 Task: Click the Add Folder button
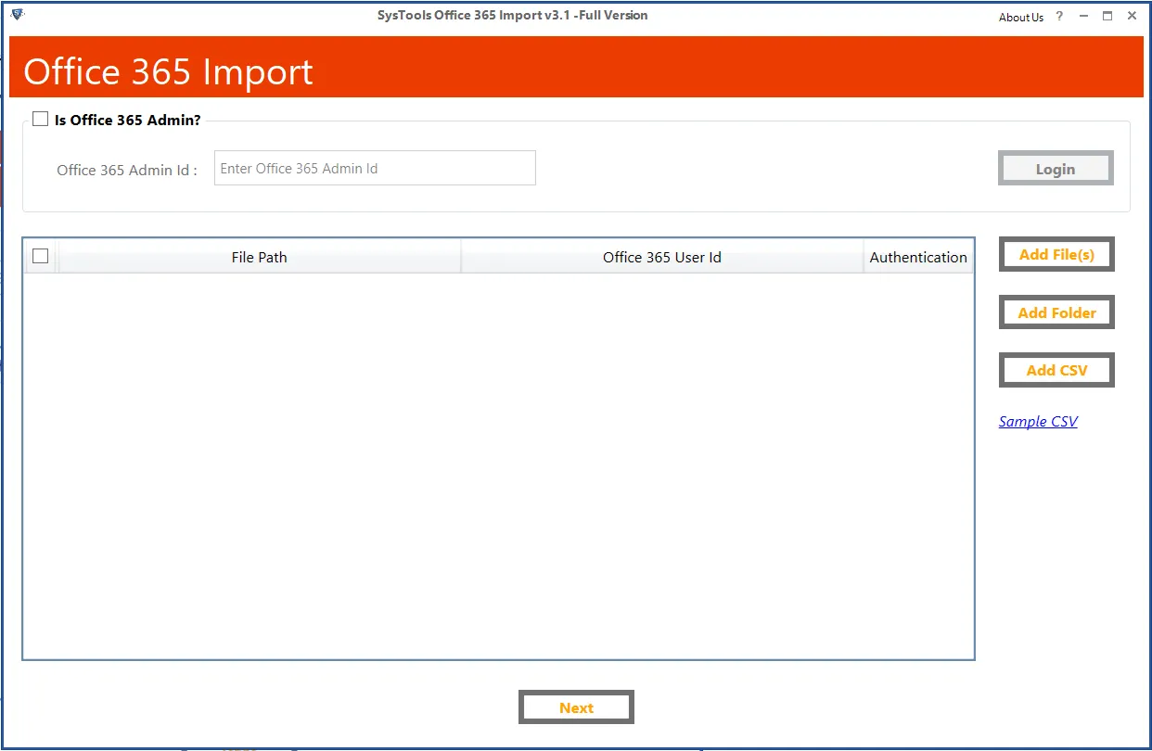pos(1056,312)
